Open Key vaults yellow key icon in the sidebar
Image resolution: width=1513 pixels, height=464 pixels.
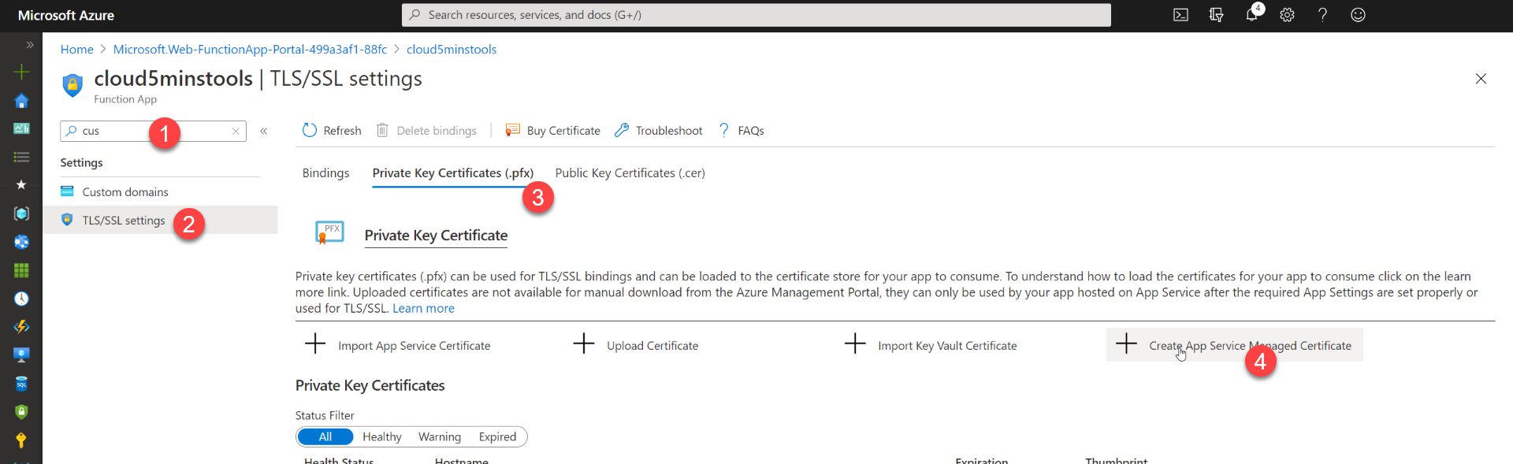click(x=21, y=440)
